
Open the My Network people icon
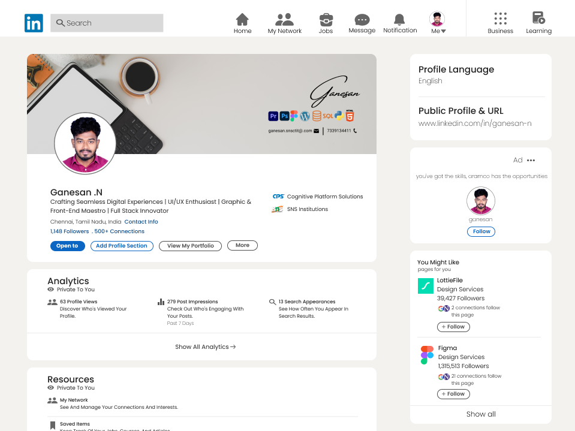(284, 19)
